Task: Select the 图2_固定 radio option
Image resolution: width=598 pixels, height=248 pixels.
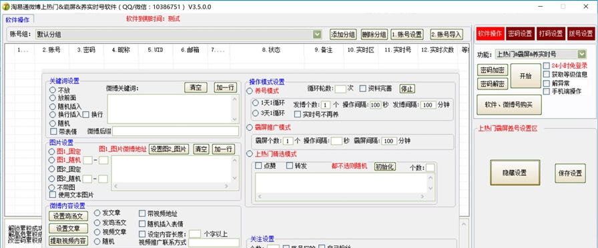Action: (52, 169)
